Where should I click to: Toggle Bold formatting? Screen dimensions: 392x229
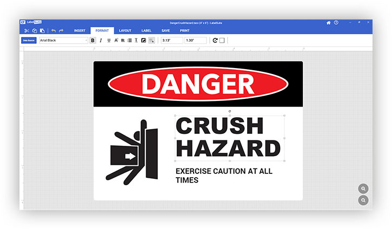93,41
